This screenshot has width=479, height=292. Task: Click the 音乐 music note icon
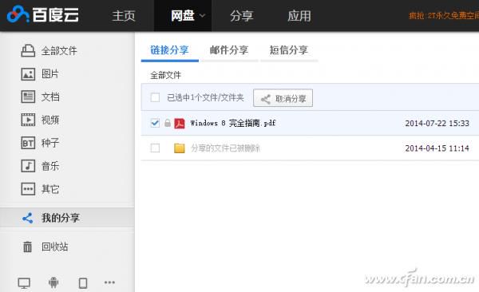click(28, 166)
